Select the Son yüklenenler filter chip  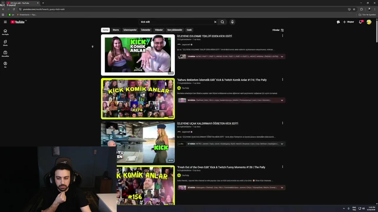tap(175, 30)
